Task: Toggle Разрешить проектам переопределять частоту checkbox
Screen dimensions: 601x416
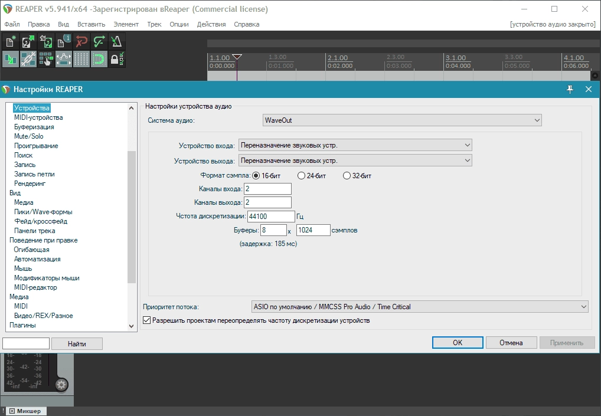Action: [x=146, y=320]
